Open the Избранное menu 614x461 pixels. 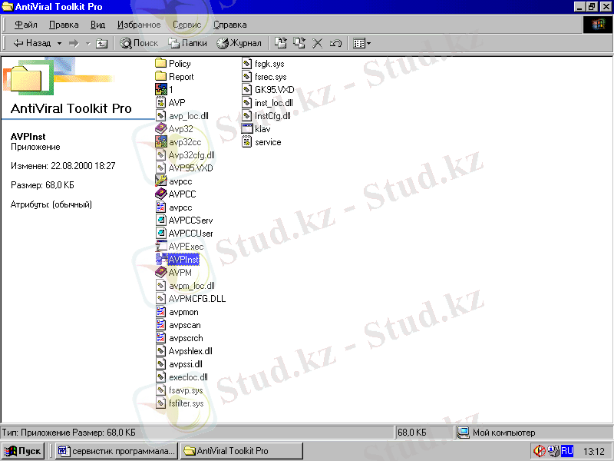[x=139, y=25]
